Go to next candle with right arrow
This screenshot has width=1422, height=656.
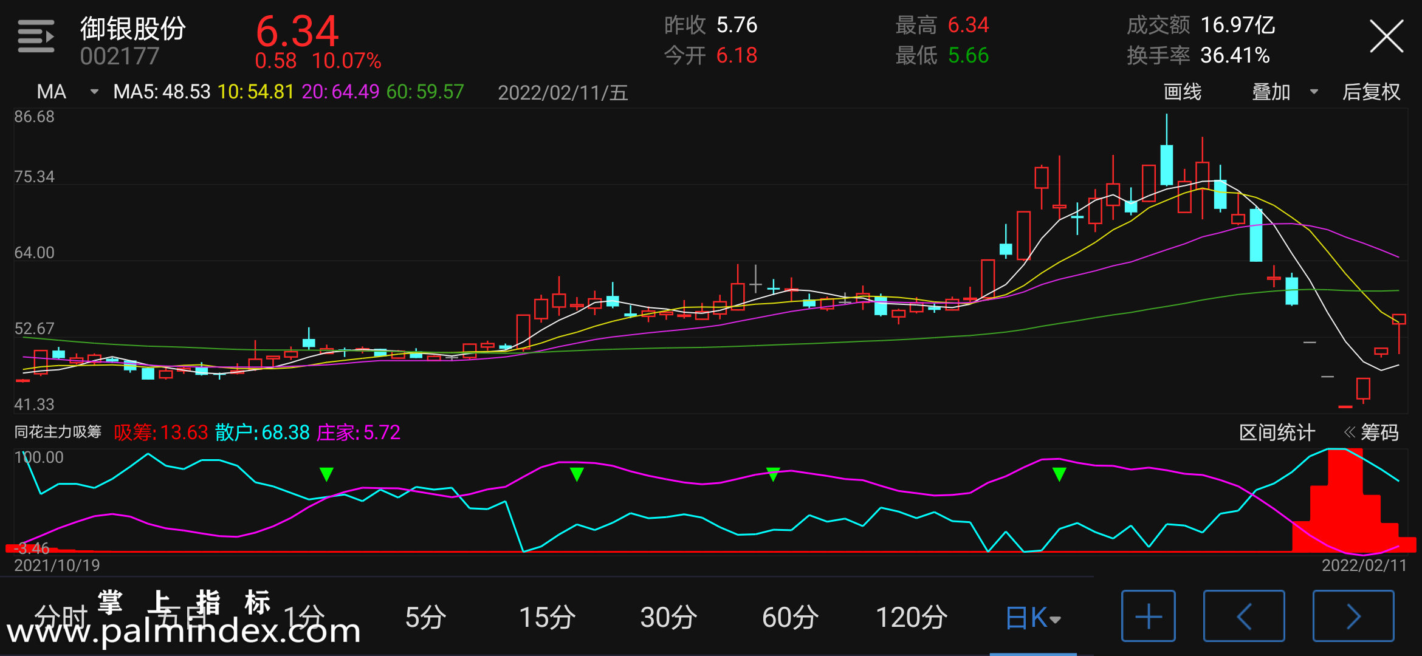(1353, 616)
